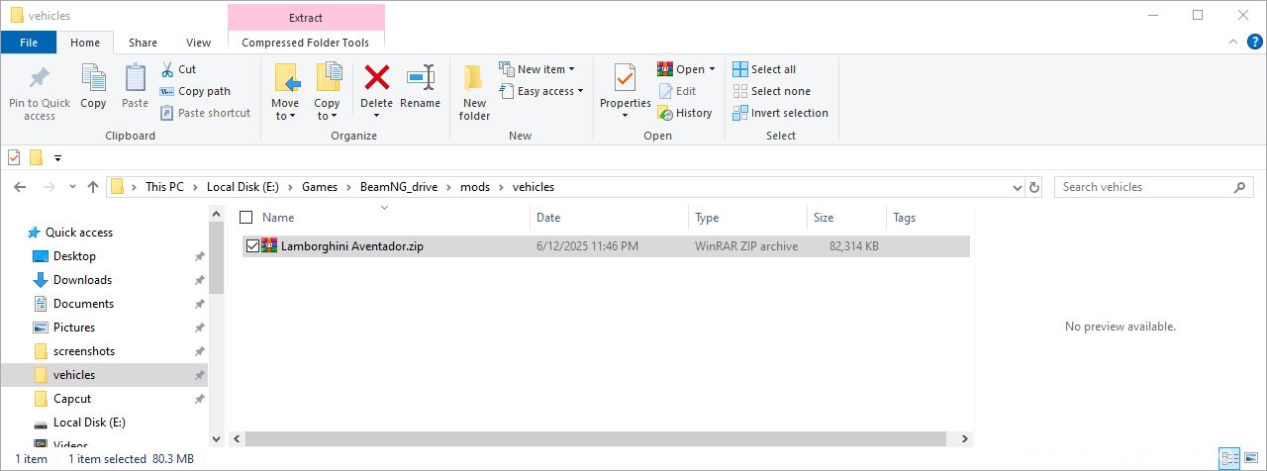Open the File tab
The width and height of the screenshot is (1267, 471).
(29, 43)
